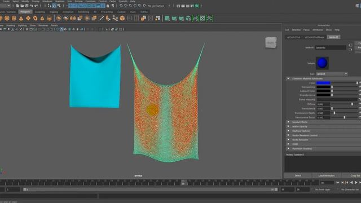
Task: Switch to the Rigging shelf tab
Action: (x=54, y=12)
